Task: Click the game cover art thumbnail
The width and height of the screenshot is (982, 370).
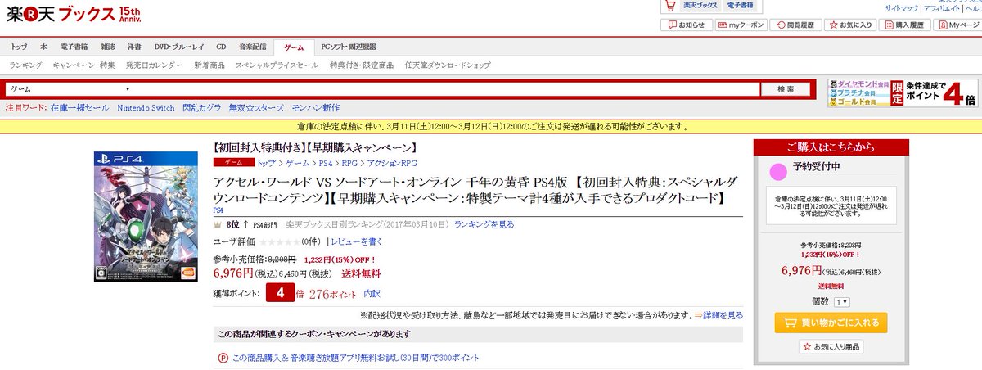Action: click(x=146, y=215)
